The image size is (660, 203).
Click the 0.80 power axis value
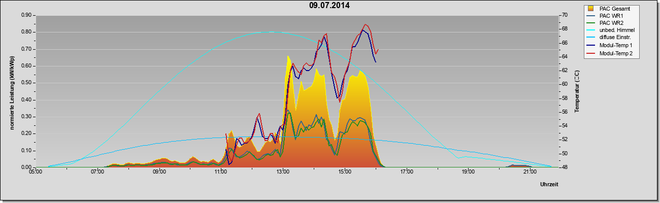[26, 32]
